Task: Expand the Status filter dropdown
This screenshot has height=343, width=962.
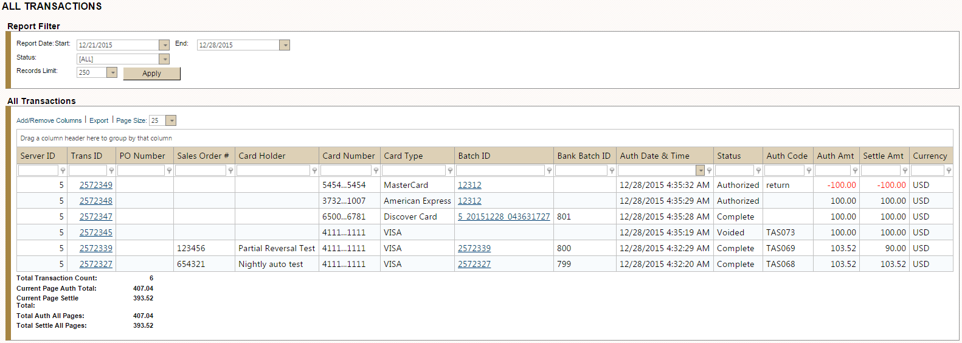Action: click(x=164, y=59)
